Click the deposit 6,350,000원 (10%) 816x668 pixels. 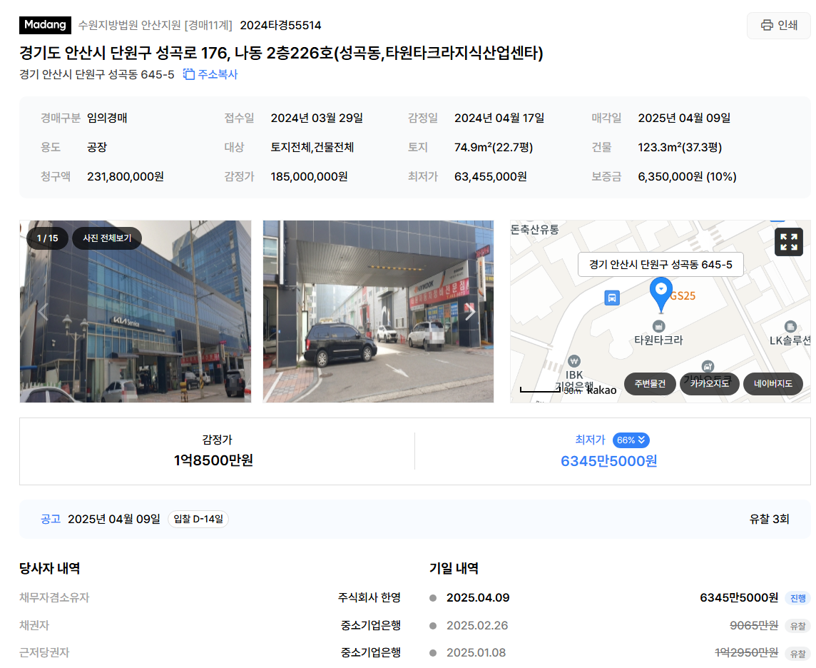(x=687, y=176)
